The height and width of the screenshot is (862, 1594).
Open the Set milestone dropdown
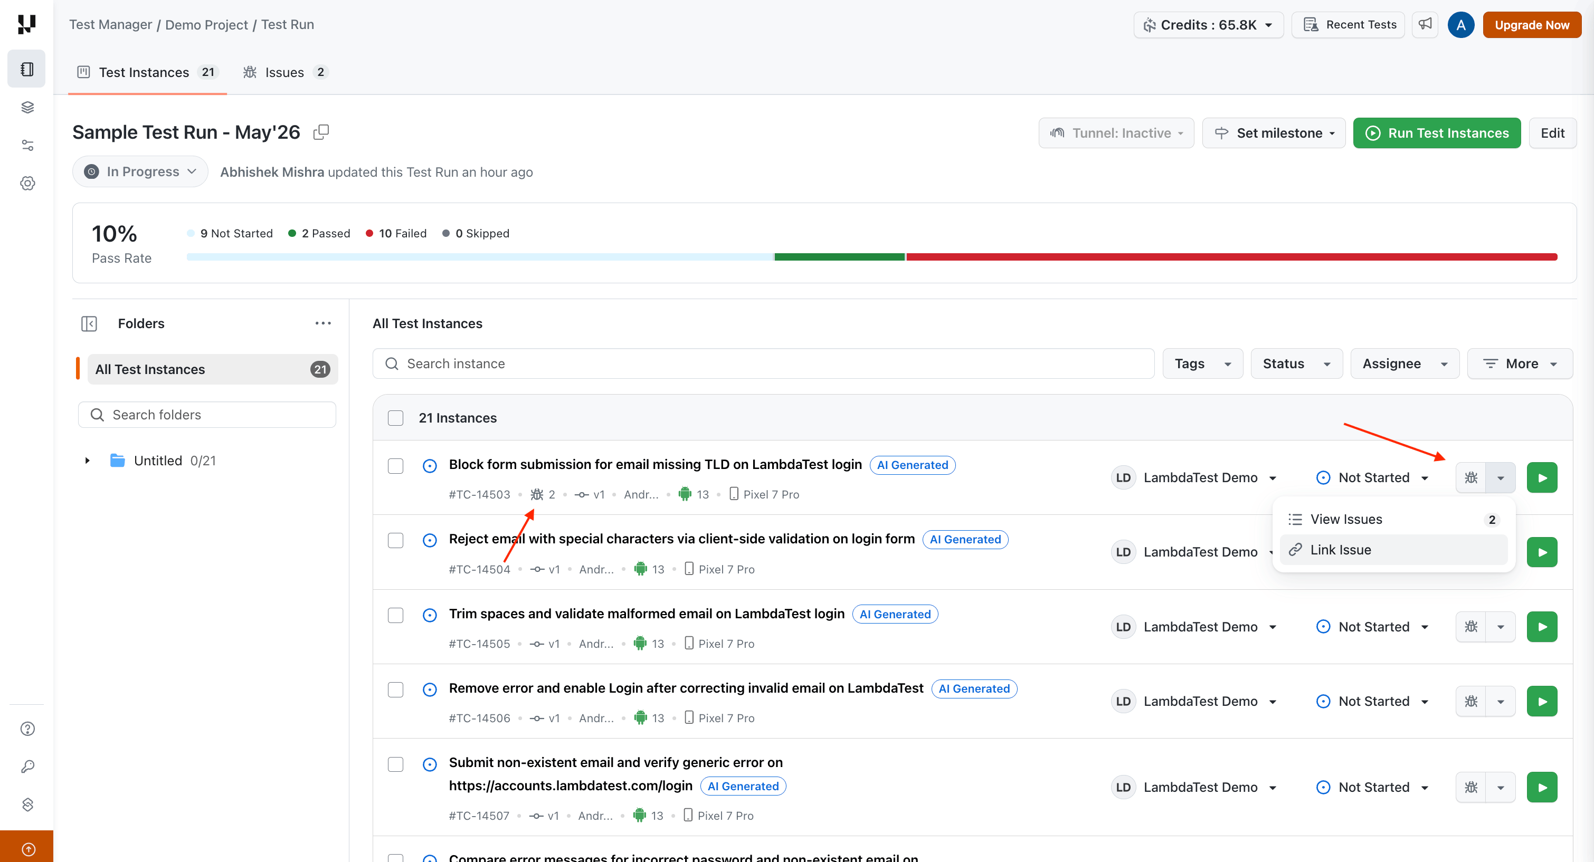coord(1274,133)
